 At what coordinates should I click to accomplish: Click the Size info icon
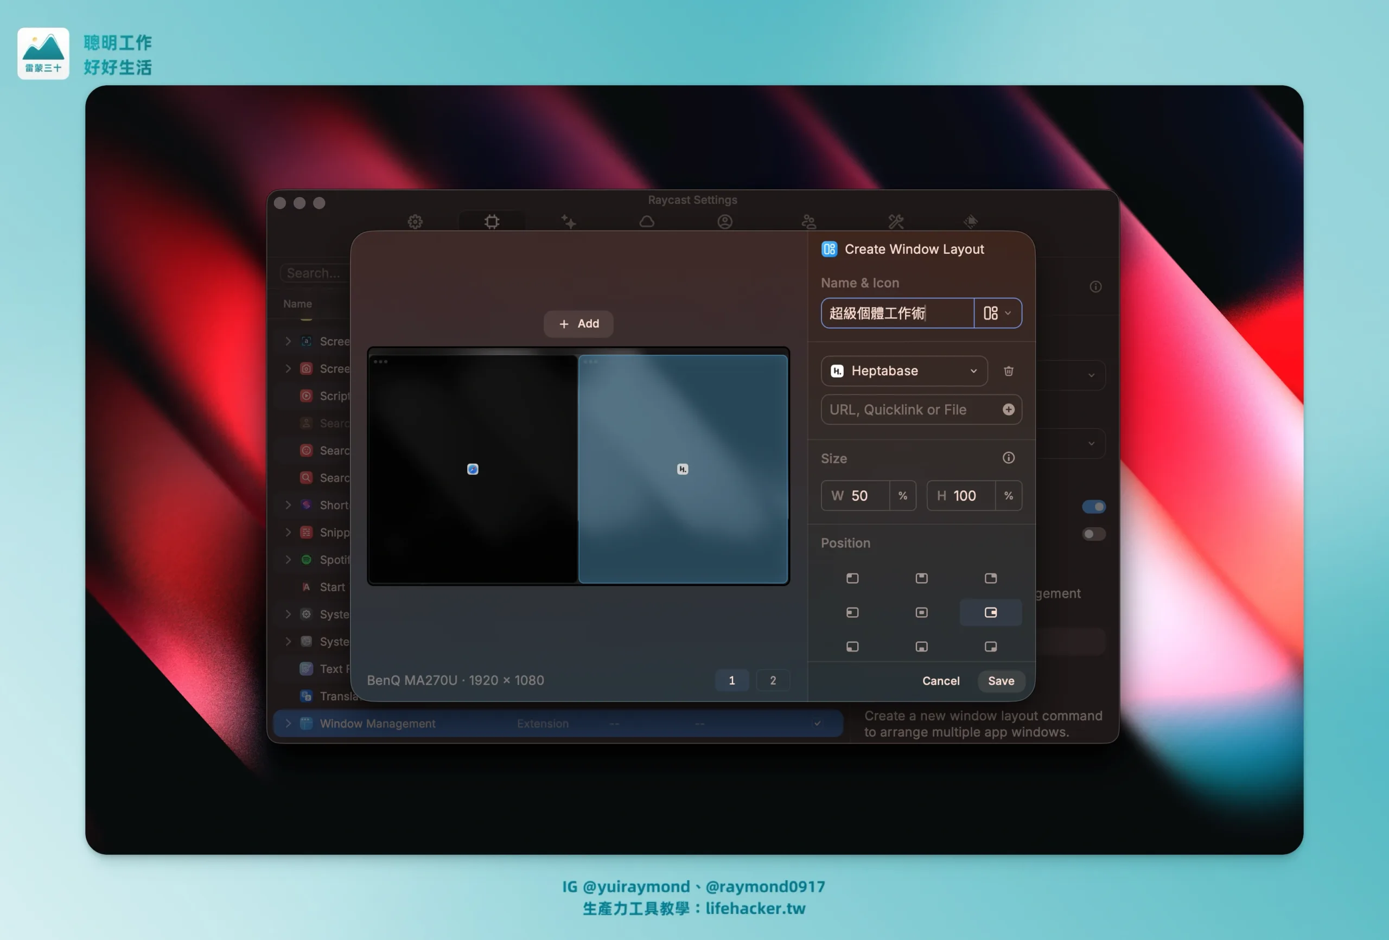pyautogui.click(x=1008, y=458)
